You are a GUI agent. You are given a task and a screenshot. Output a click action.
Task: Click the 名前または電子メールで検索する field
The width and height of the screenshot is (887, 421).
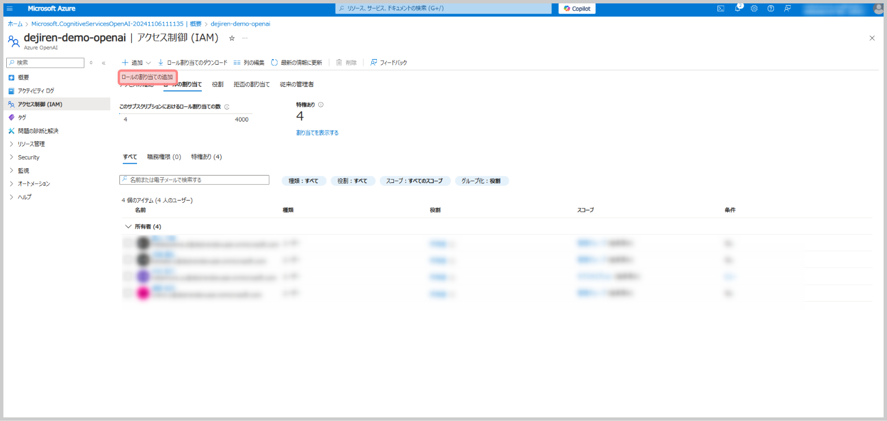(x=194, y=180)
